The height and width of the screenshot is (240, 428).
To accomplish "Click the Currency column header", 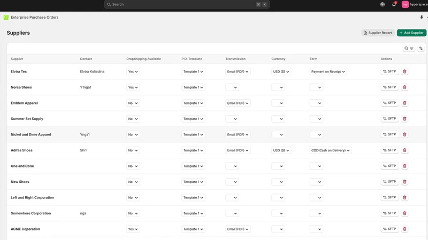I will [x=278, y=59].
